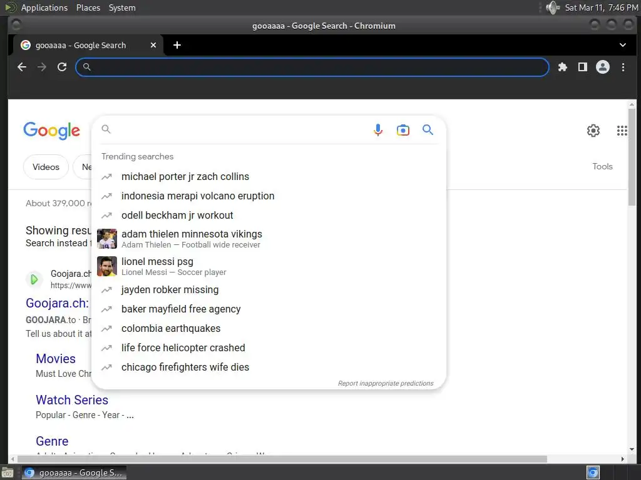641x480 pixels.
Task: Select suggestion indonesia merapi volcano eruption
Action: pyautogui.click(x=269, y=196)
